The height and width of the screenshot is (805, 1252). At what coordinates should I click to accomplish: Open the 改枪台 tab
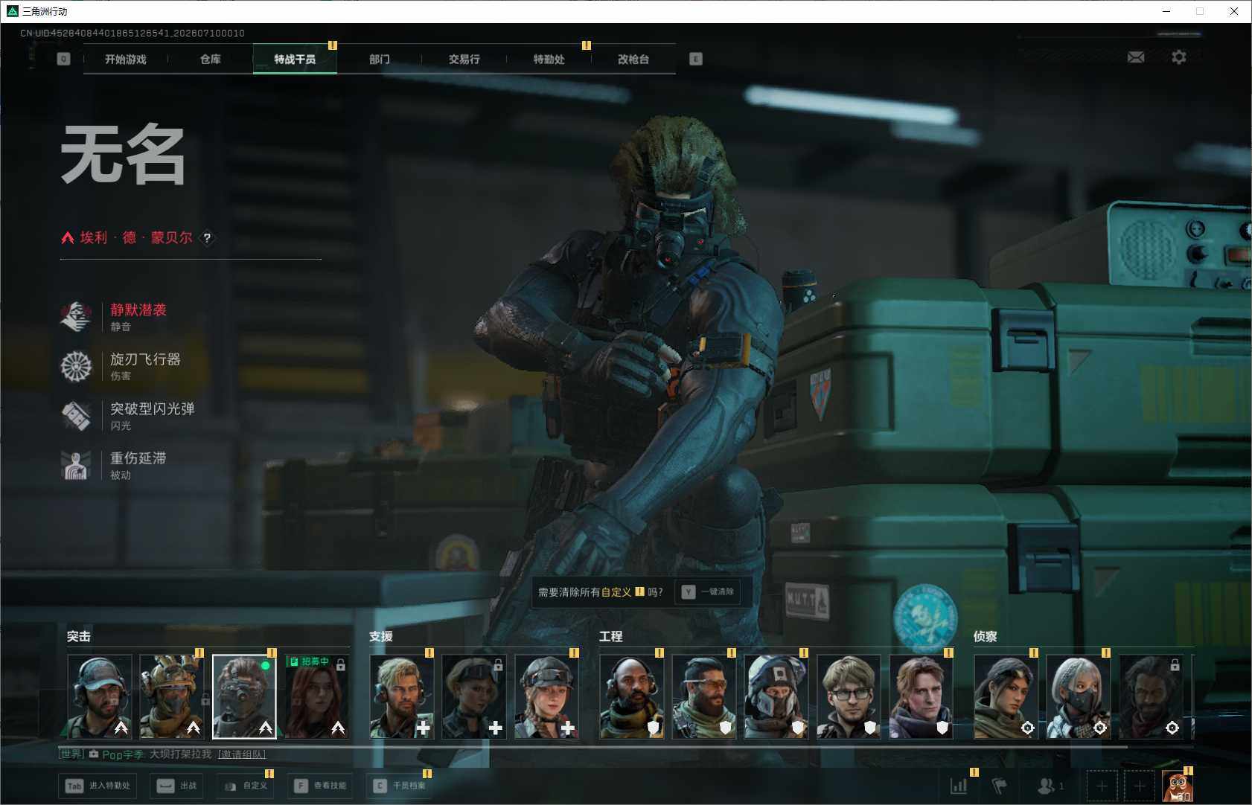tap(633, 59)
